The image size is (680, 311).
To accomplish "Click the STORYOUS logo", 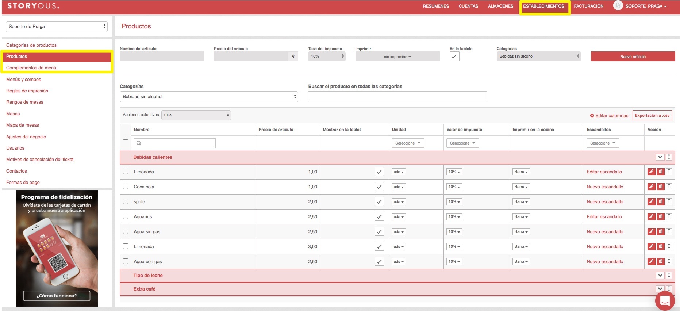I will tap(33, 6).
